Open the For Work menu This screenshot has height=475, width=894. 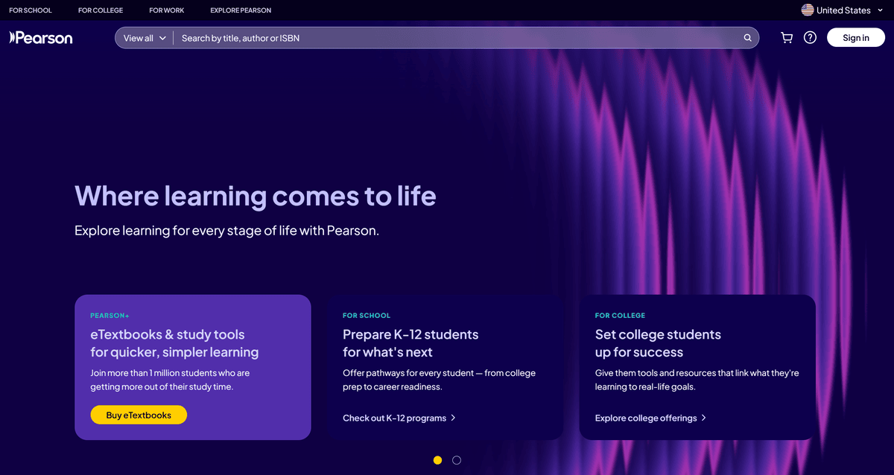point(167,10)
